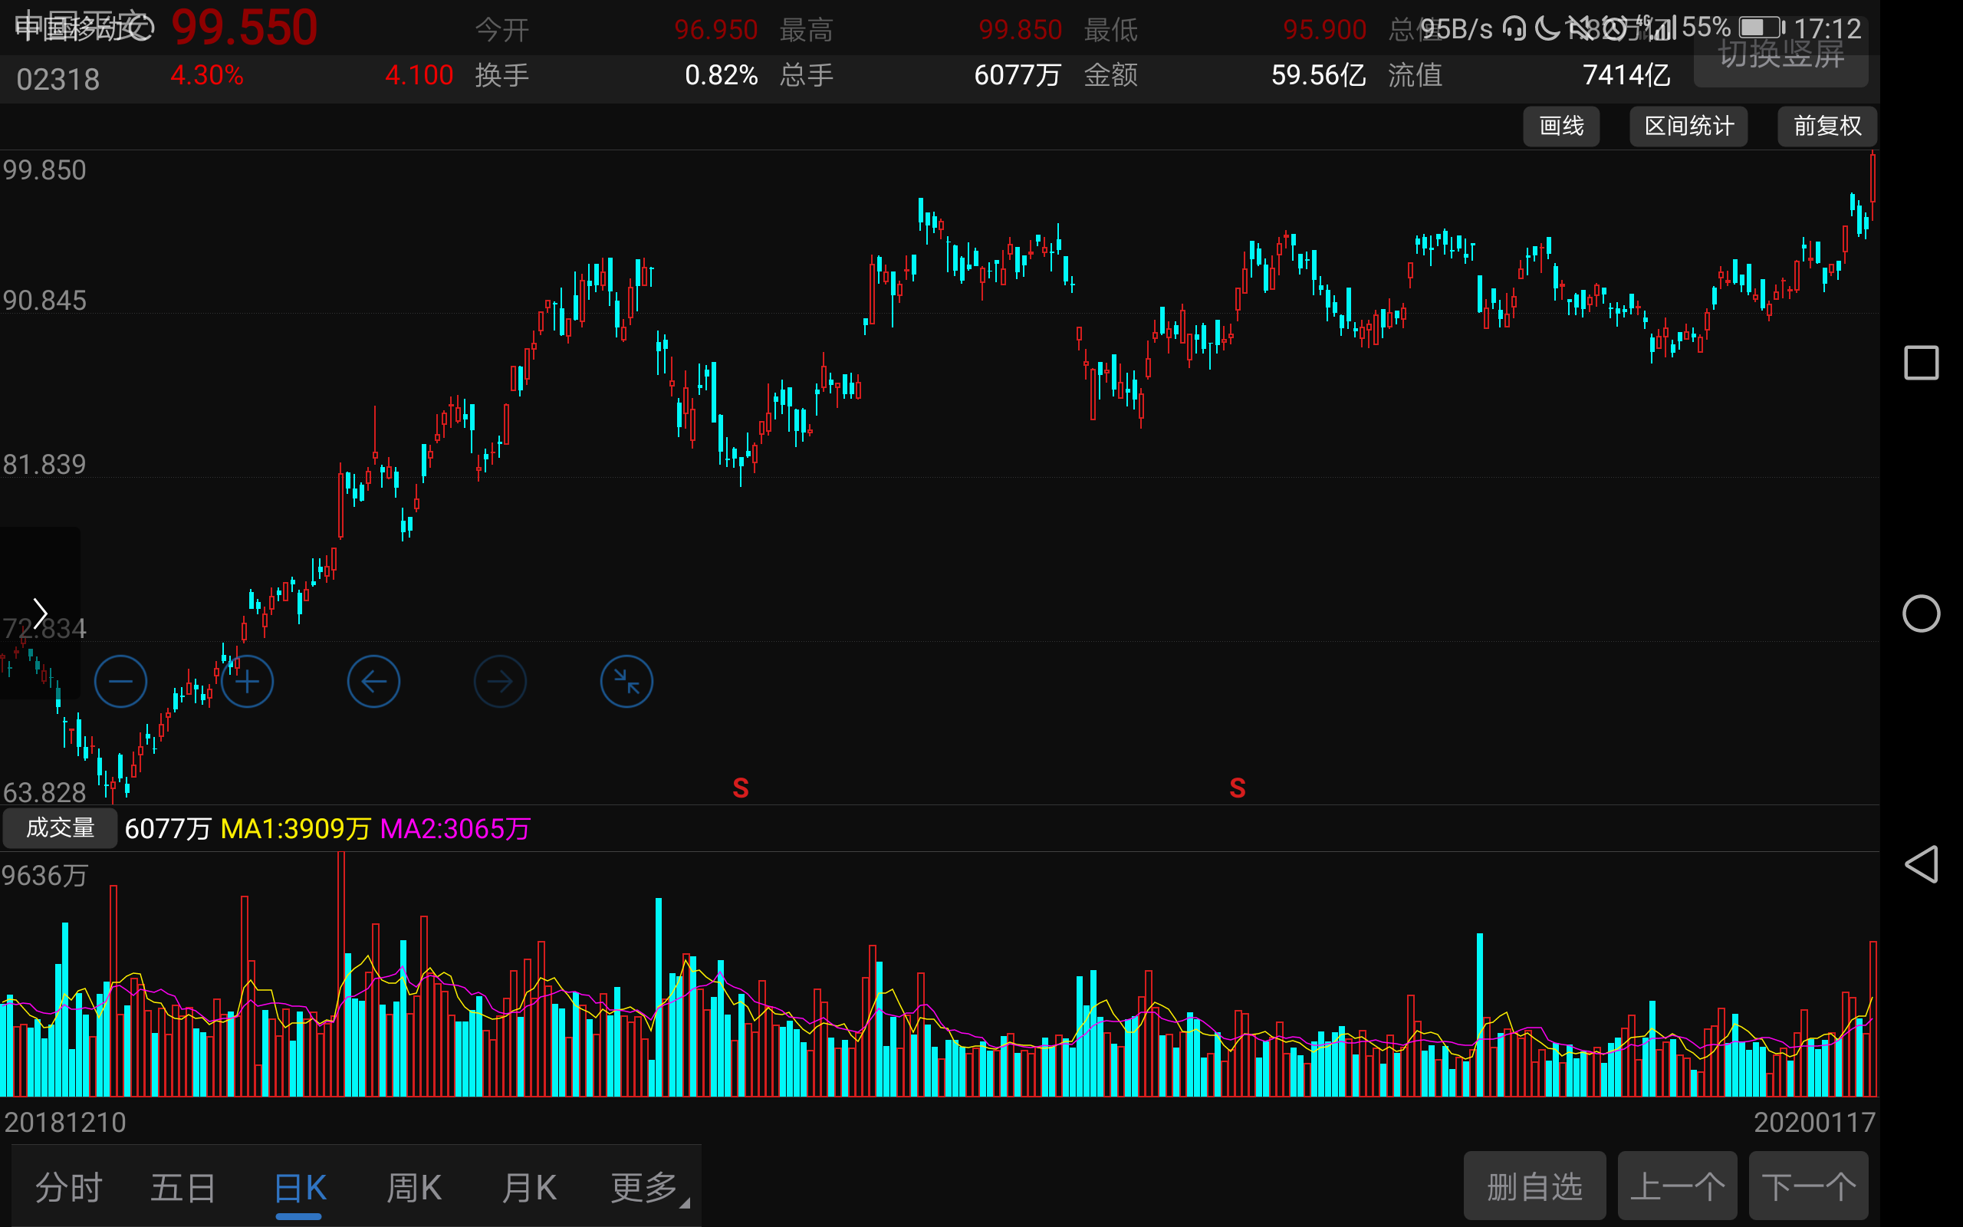Tap the battery status icon
Screen dimensions: 1963x1227
(1761, 28)
